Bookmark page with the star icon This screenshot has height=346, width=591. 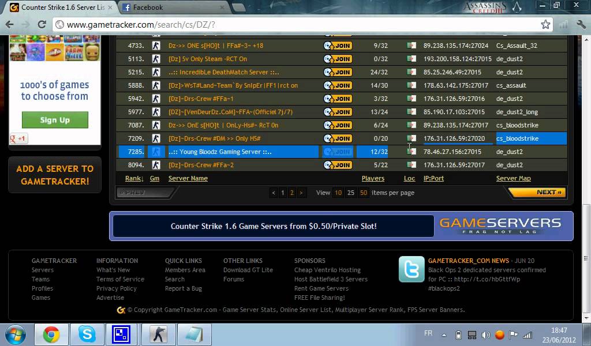[545, 24]
